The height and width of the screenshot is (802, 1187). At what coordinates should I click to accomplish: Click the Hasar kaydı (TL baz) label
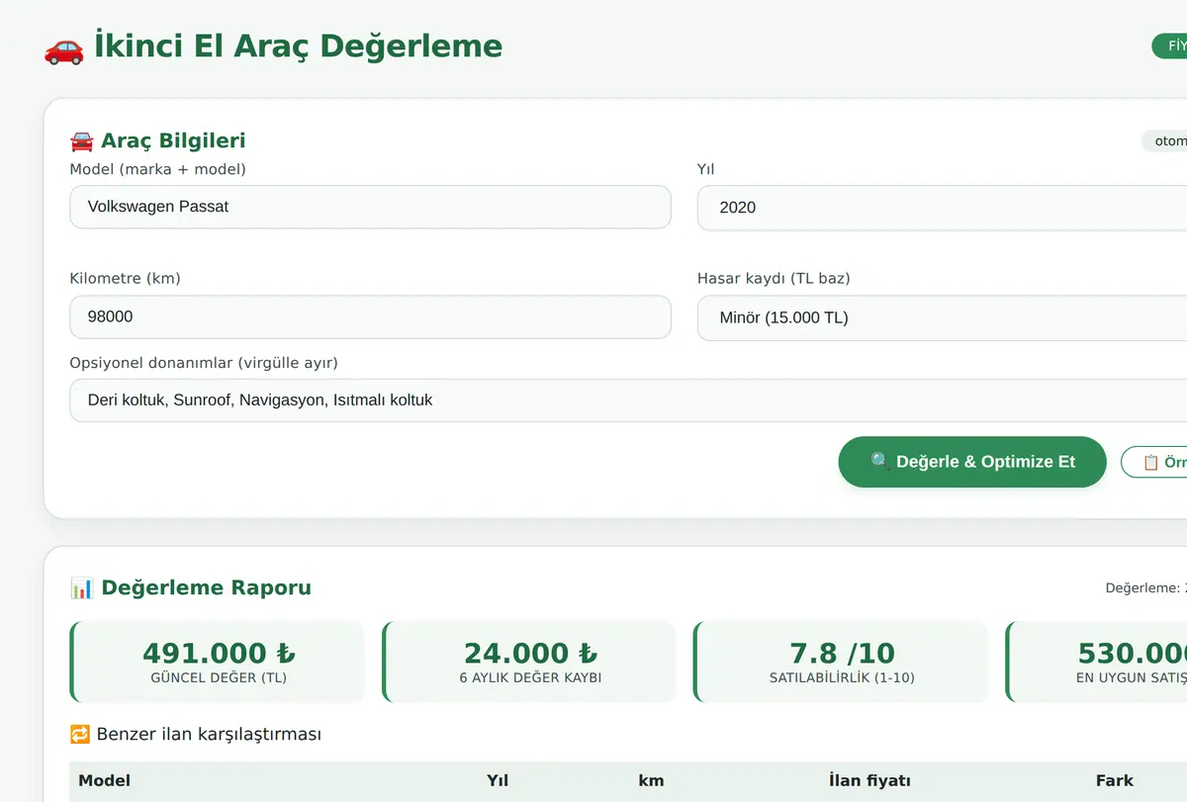(x=774, y=278)
